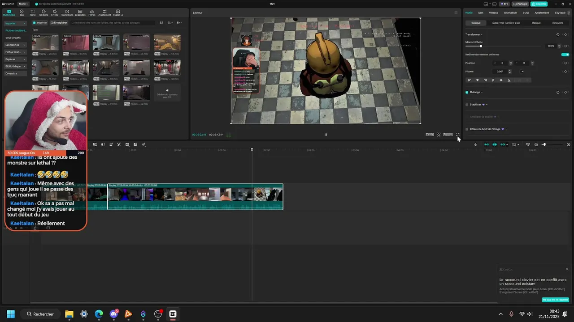The image size is (574, 322).
Task: Adjust the timeline zoom slider
Action: tap(544, 144)
